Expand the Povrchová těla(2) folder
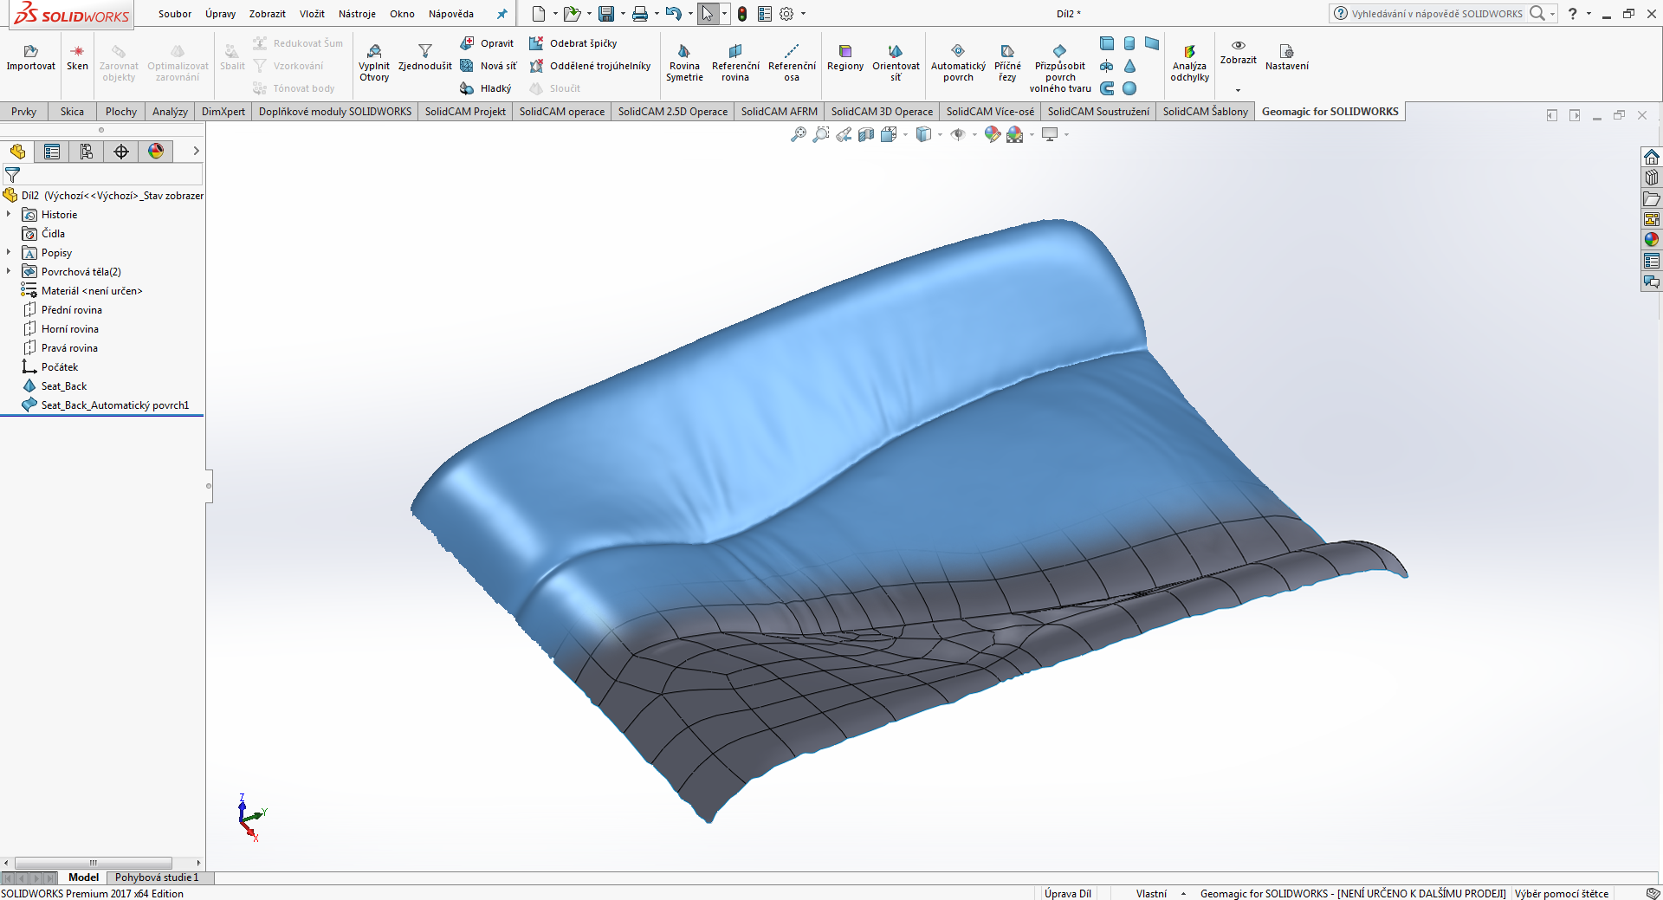The height and width of the screenshot is (900, 1663). point(9,271)
